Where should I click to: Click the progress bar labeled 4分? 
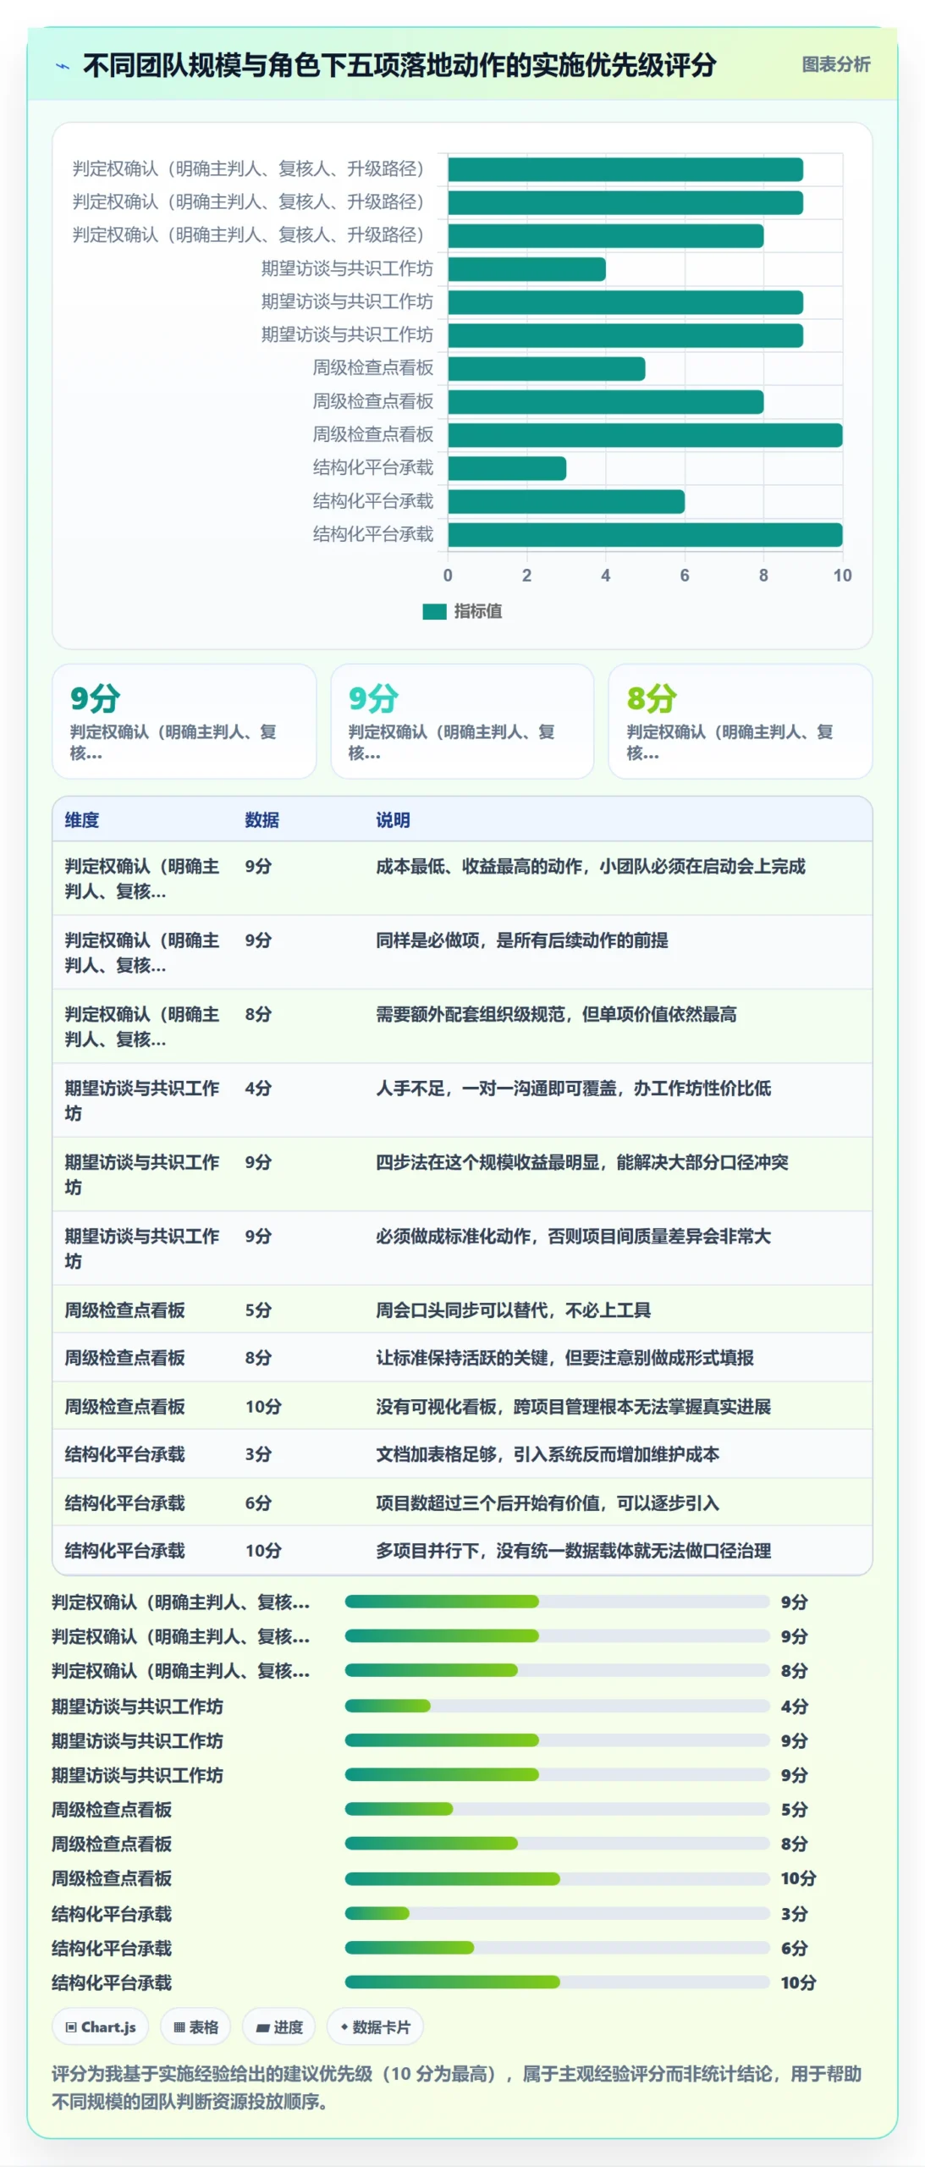tap(557, 1706)
